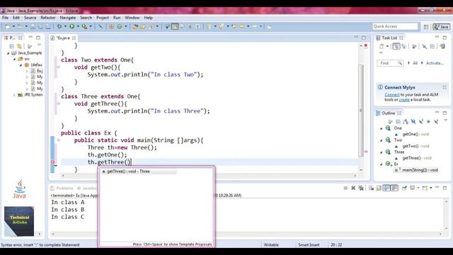Screen dimensions: 453x255
Task: Select getThree() proposal in autocomplete popup
Action: point(139,171)
